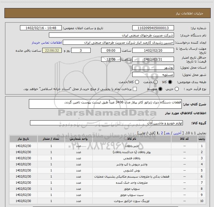
Task: Select the خدمت radio button
Action: tap(156, 82)
